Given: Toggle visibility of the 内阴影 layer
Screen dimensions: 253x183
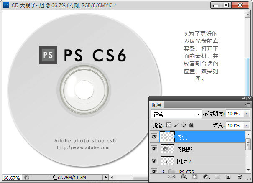Looking at the screenshot, I should 154,149.
